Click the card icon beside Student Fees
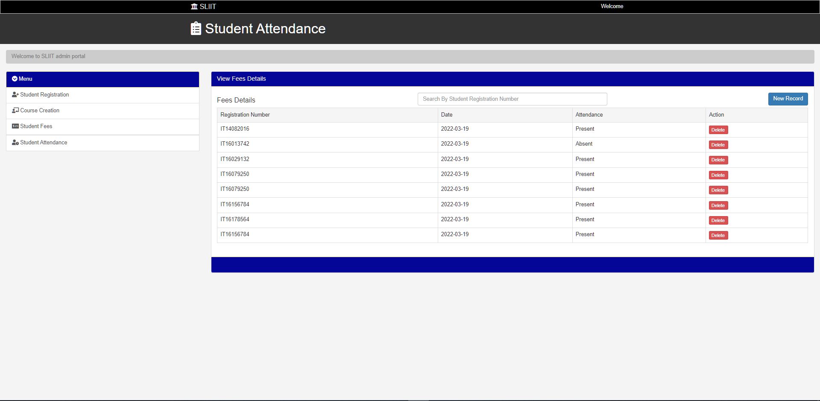Image resolution: width=820 pixels, height=401 pixels. click(x=15, y=126)
